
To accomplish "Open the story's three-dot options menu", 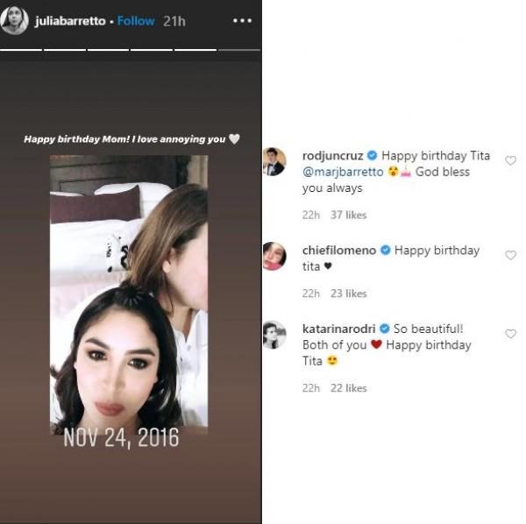I will tap(242, 21).
